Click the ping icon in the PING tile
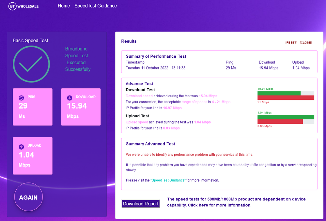 pos(21,97)
